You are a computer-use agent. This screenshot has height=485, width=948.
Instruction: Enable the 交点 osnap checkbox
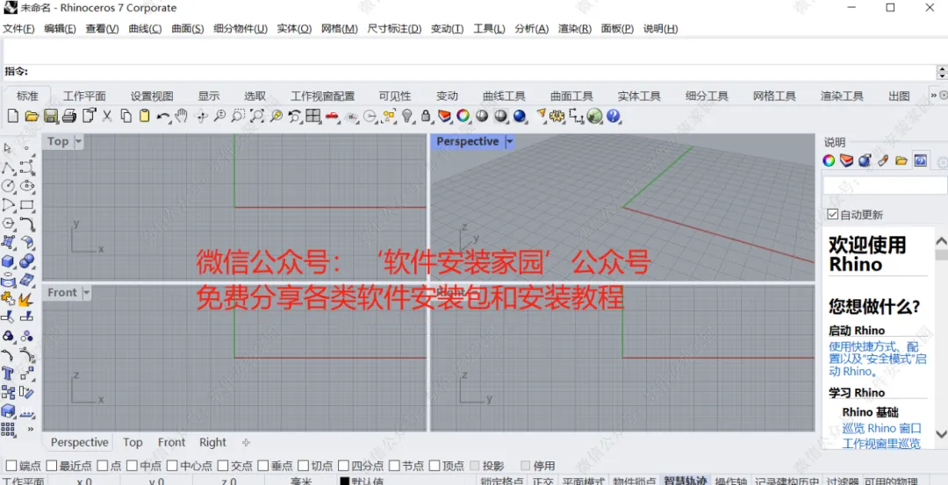click(x=222, y=466)
